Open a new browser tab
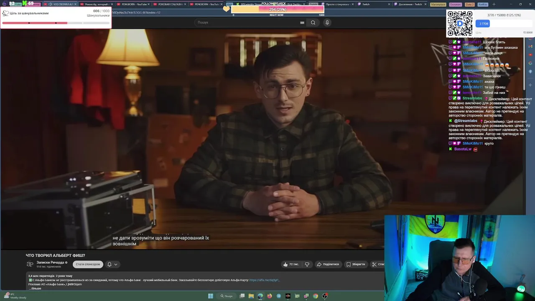The width and height of the screenshot is (535, 301). 494,4
